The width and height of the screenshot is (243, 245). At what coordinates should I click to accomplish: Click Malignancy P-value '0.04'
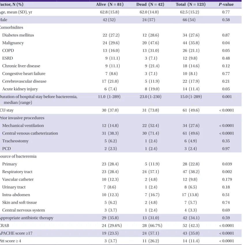(226, 43)
